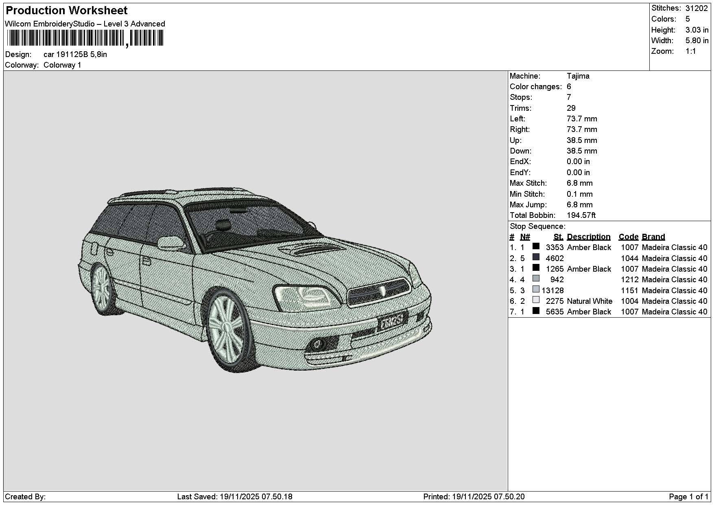Select the Trims value '29'
Viewport: 714px width, 505px height.
pos(571,108)
